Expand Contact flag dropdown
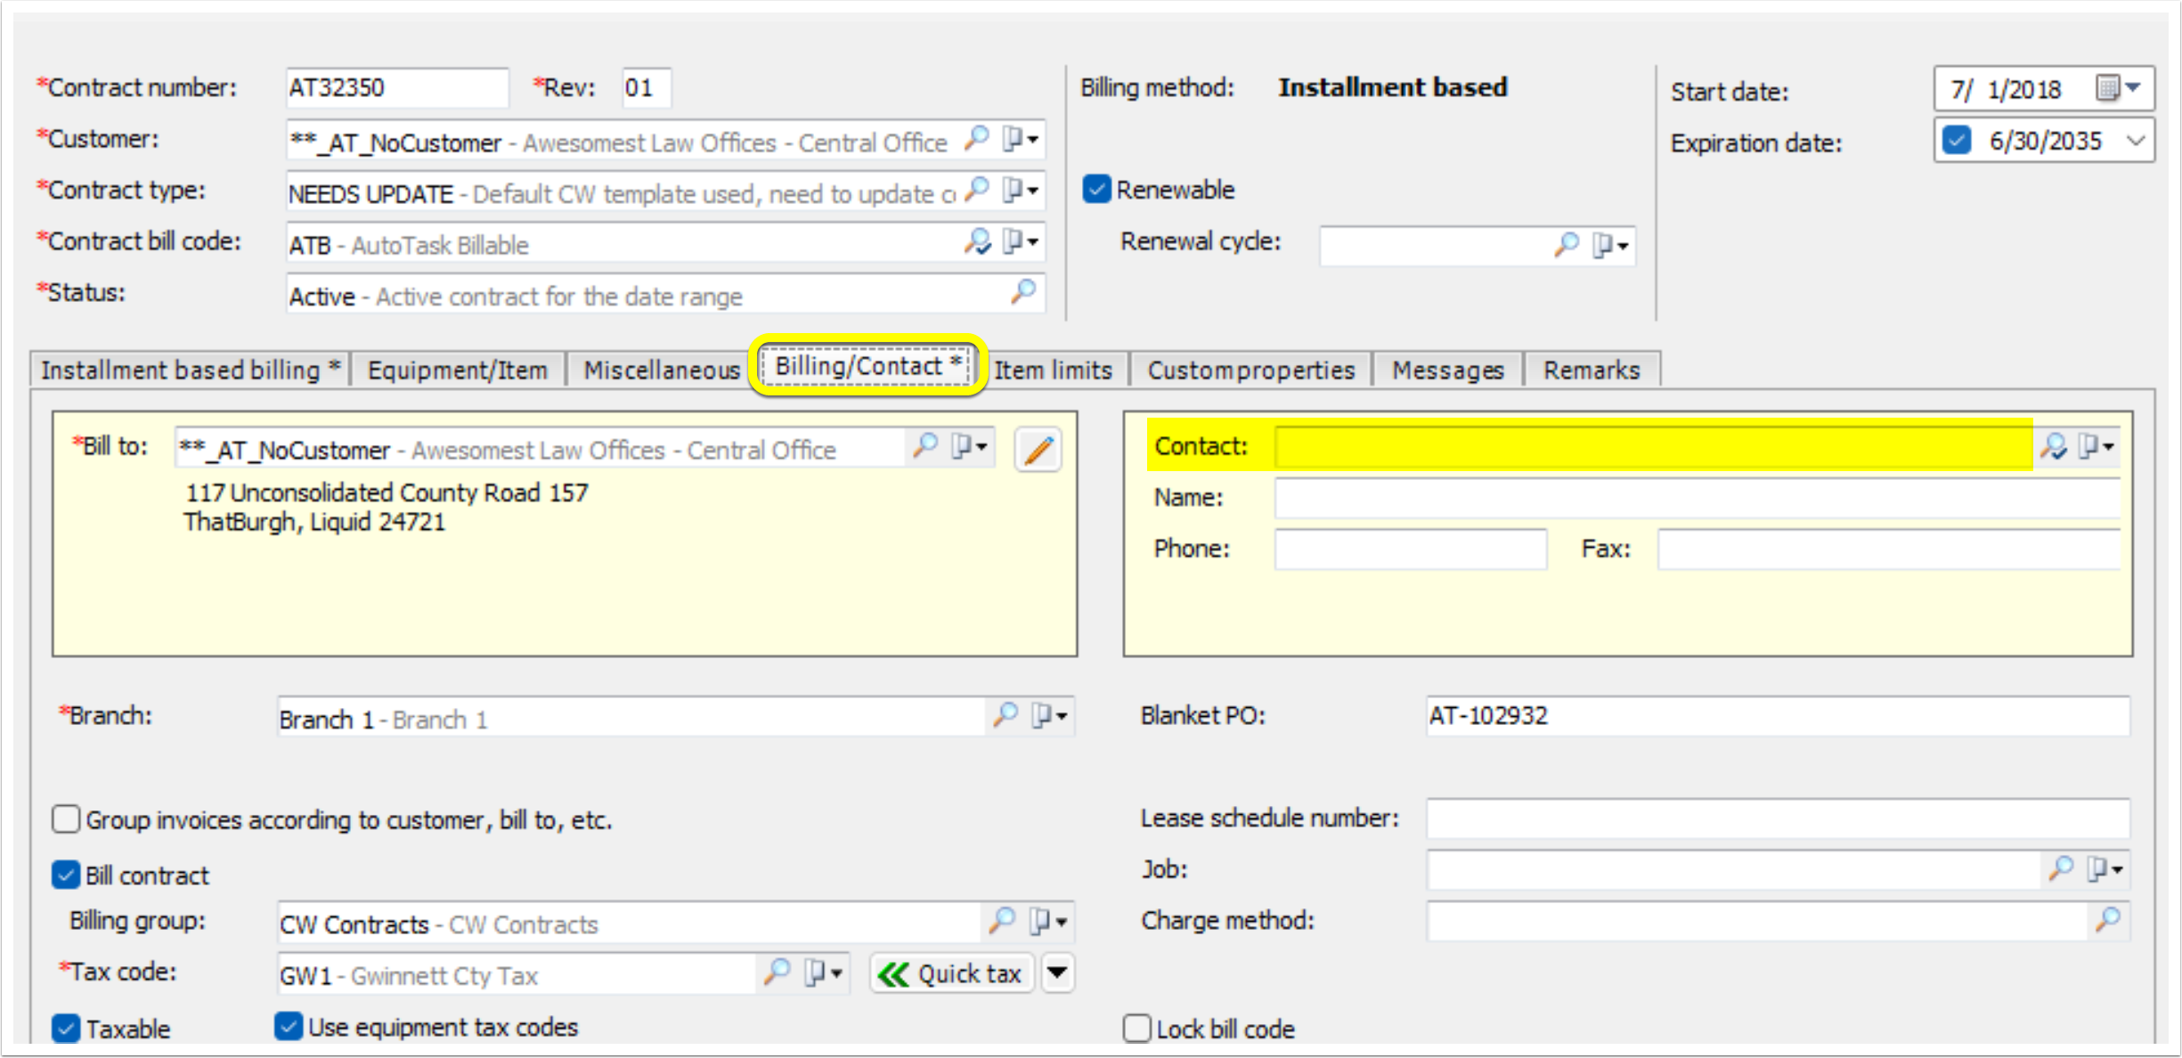2182x1058 pixels. (2097, 445)
